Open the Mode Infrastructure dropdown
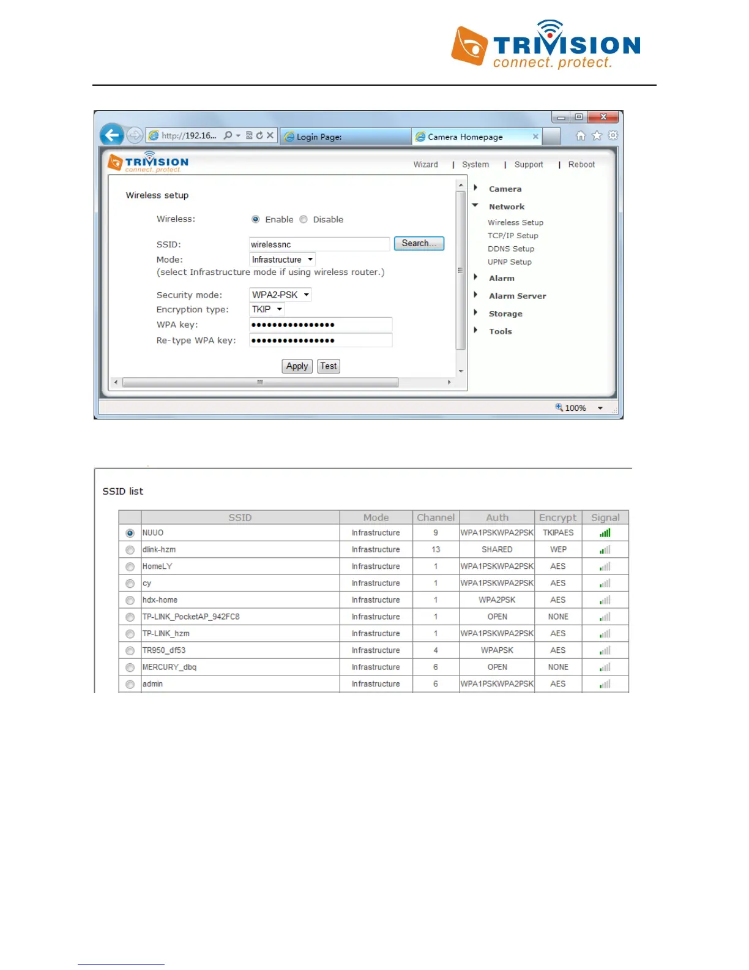This screenshot has width=749, height=970. 282,260
